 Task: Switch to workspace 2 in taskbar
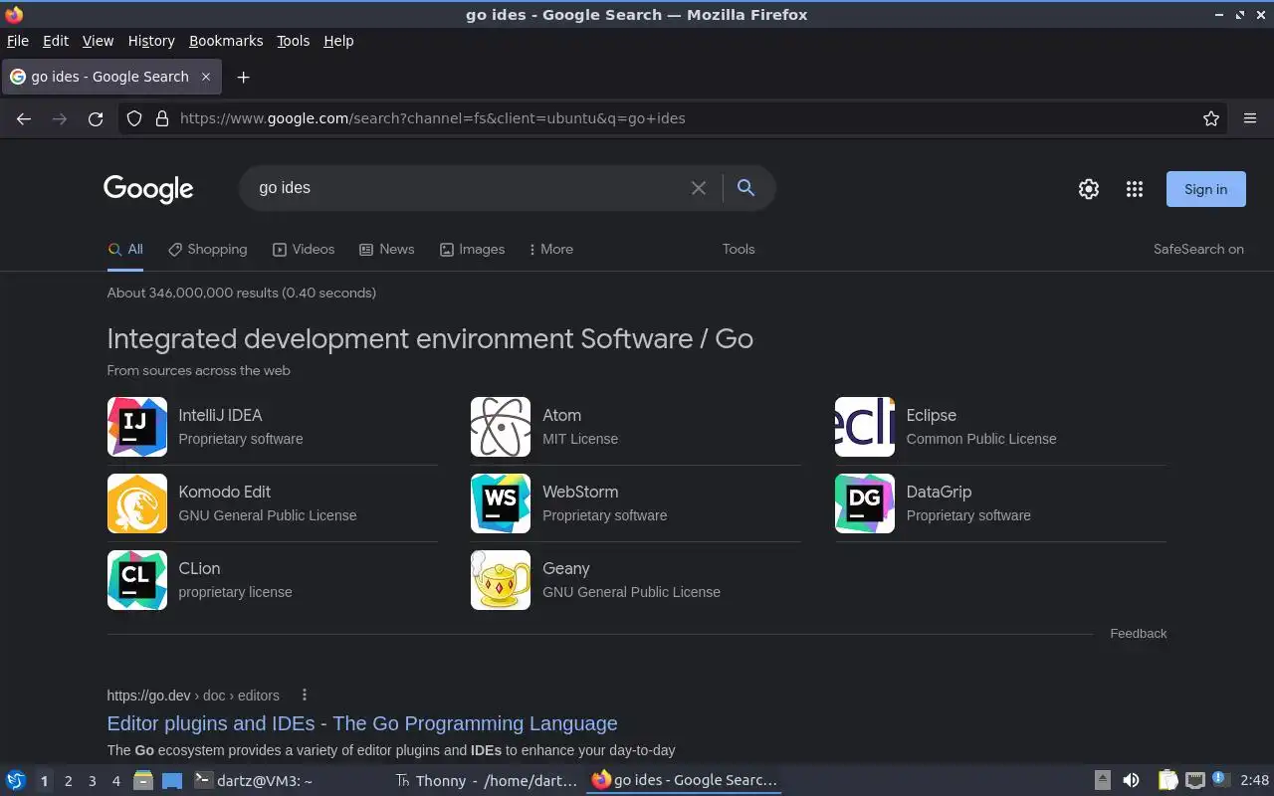click(68, 781)
